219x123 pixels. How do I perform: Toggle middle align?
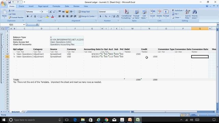(x=63, y=12)
